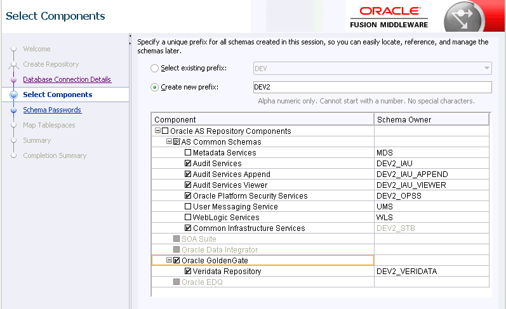The height and width of the screenshot is (309, 506).
Task: Click the Summary step bullet icon
Action: (13, 140)
